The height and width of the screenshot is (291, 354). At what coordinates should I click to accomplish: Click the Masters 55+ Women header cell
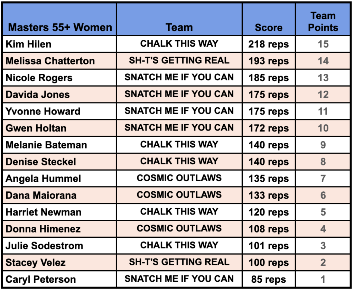[60, 27]
